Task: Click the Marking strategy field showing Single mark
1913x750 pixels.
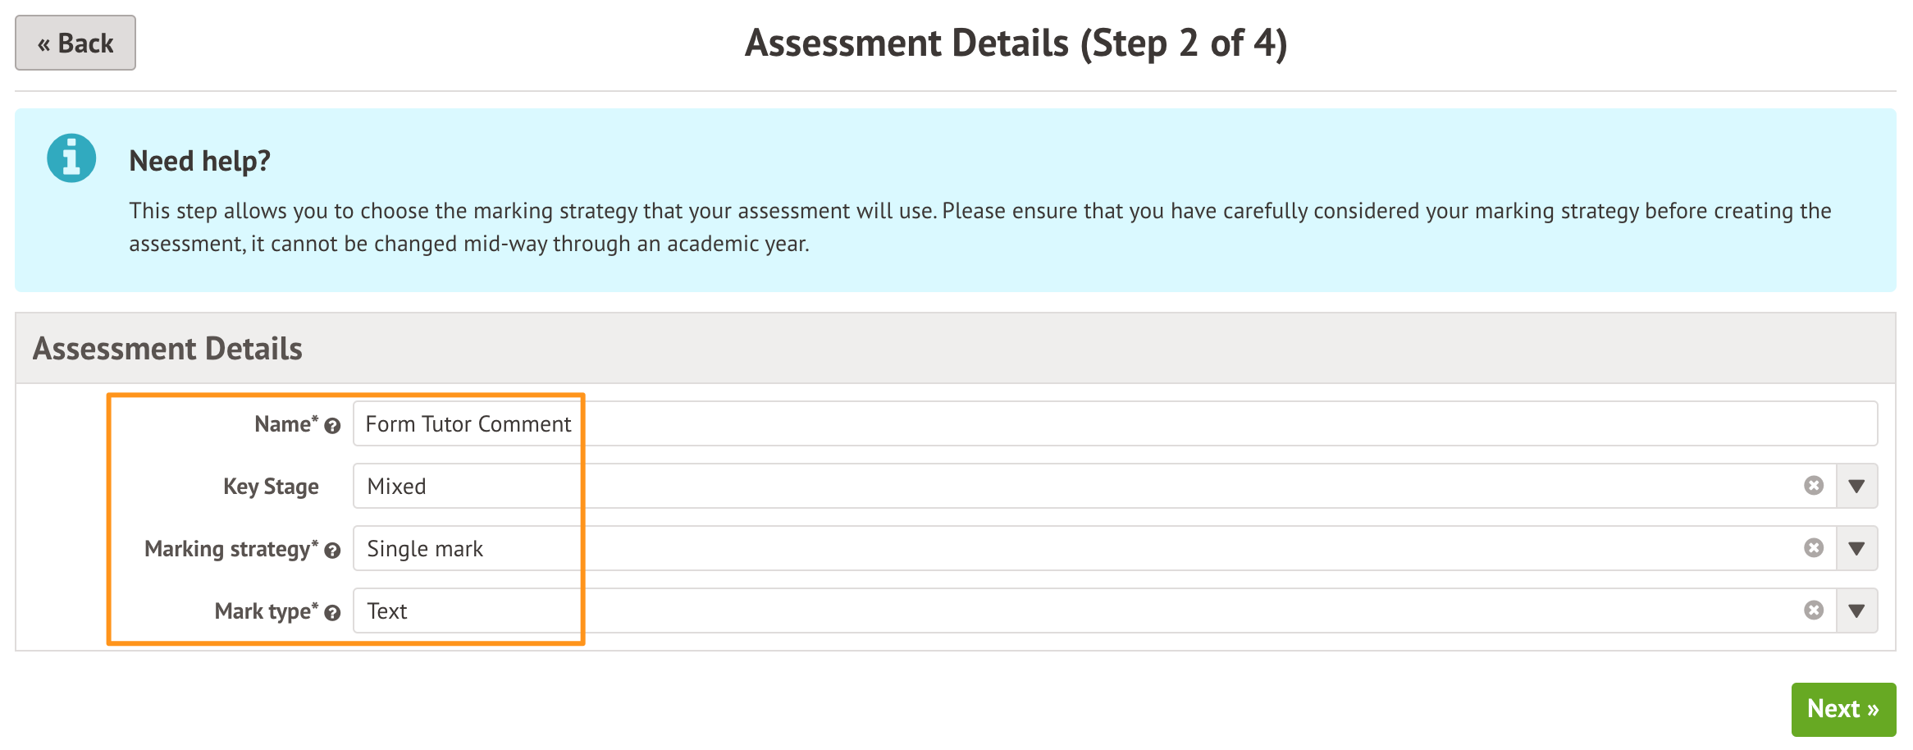Action: pos(1066,548)
